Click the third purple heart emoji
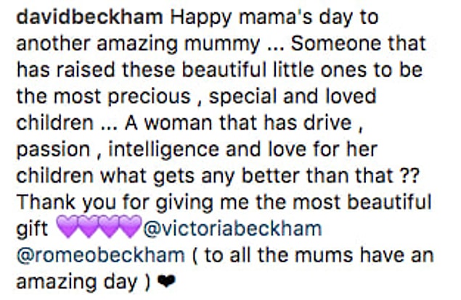 (x=109, y=226)
